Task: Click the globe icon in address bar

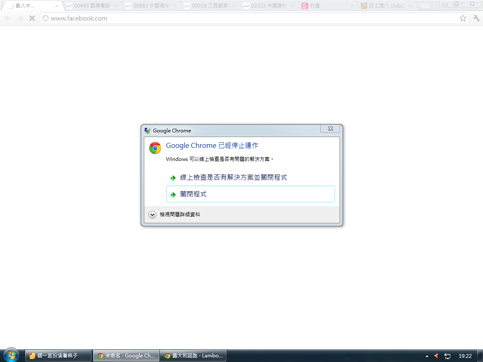Action: point(45,18)
